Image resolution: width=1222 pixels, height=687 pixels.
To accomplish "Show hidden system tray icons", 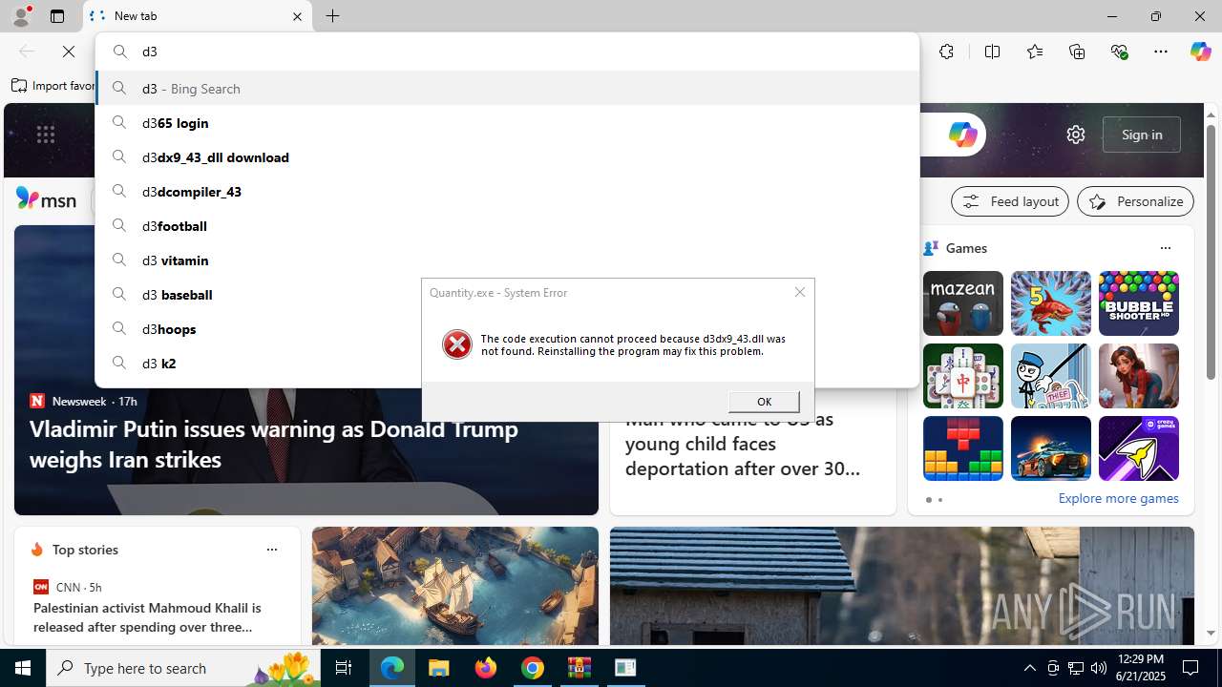I will pyautogui.click(x=1029, y=668).
